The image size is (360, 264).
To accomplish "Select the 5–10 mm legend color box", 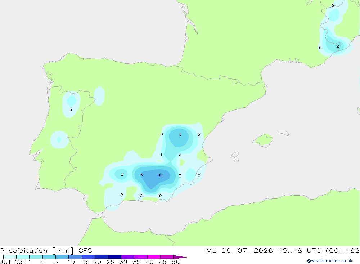I will [62, 257].
